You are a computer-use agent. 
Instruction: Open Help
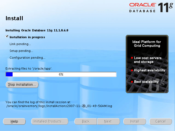(x=14, y=121)
